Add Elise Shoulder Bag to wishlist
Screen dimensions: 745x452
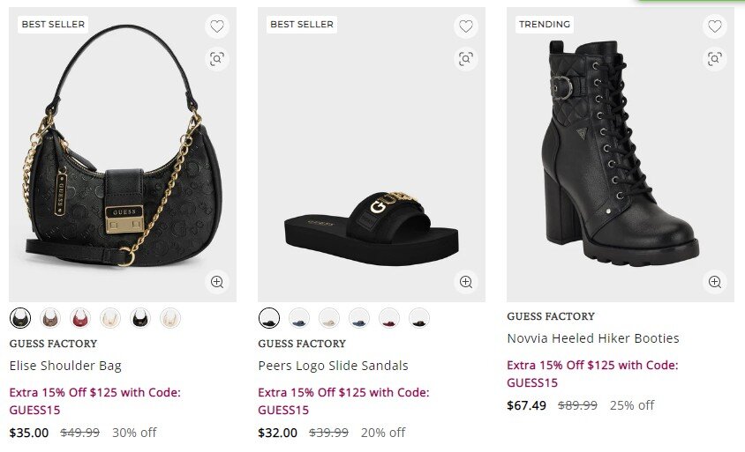(217, 26)
